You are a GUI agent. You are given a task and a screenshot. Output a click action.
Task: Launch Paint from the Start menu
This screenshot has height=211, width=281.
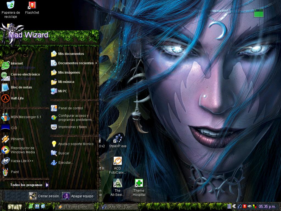tap(25, 172)
